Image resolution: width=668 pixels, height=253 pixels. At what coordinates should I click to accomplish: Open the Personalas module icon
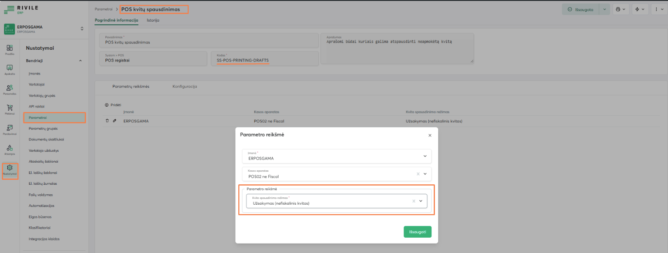(x=9, y=89)
